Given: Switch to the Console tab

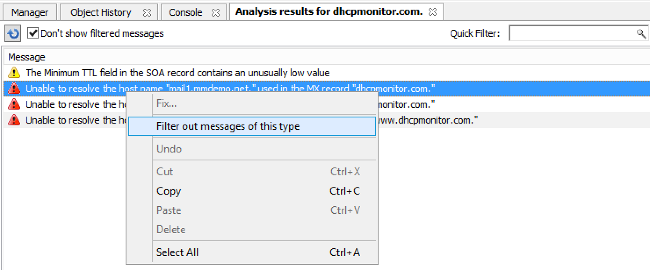Looking at the screenshot, I should (185, 12).
